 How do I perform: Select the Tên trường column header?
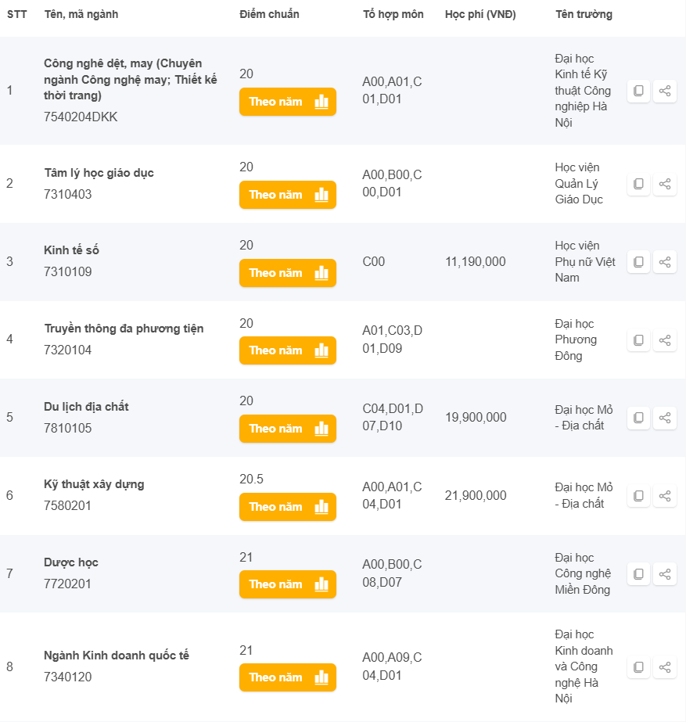pyautogui.click(x=584, y=14)
